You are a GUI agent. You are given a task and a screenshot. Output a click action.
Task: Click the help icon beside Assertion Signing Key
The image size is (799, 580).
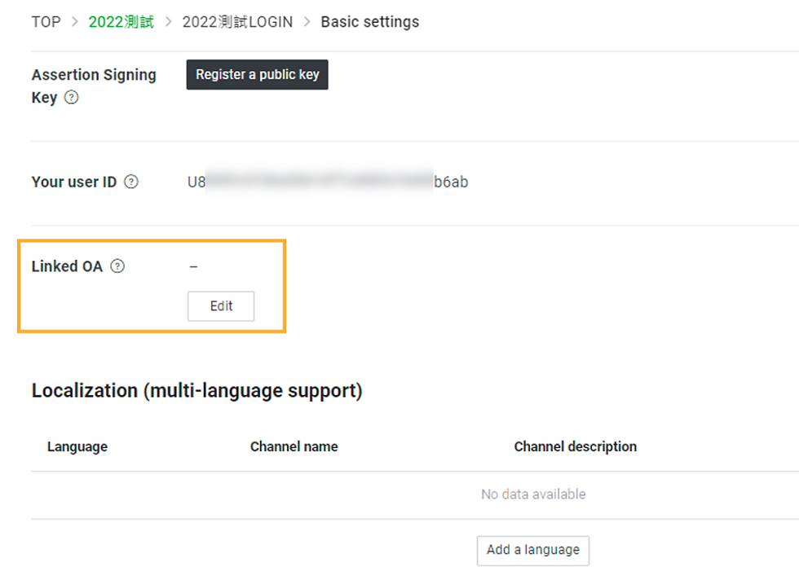tap(72, 98)
